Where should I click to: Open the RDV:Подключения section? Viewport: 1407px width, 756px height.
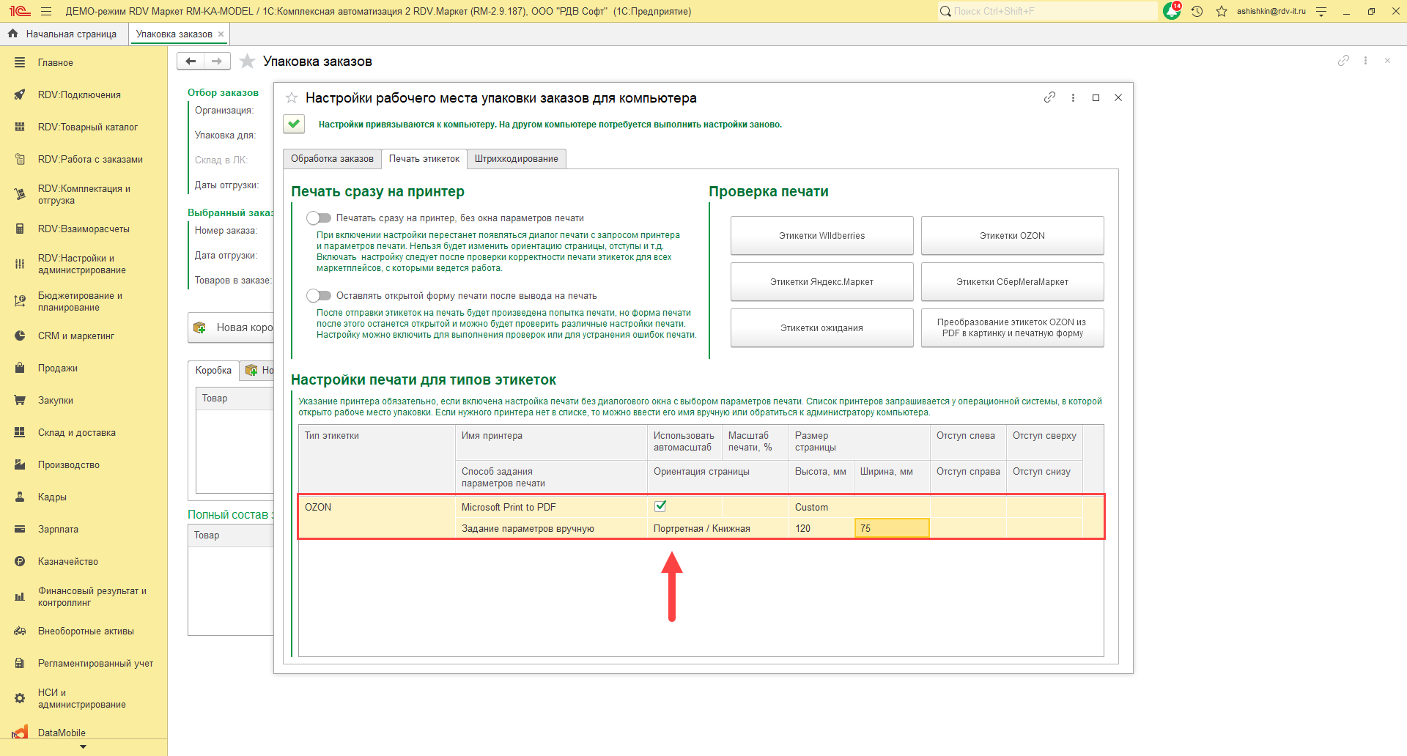pos(79,94)
